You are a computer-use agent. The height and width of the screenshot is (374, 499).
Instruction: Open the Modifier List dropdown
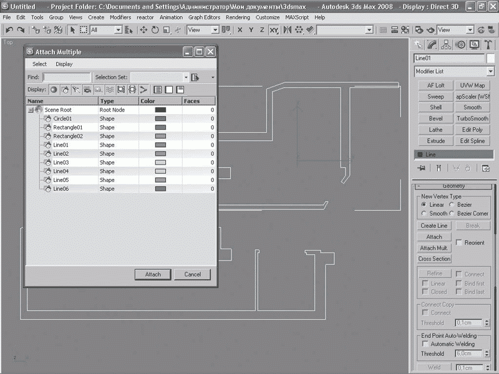click(x=453, y=72)
